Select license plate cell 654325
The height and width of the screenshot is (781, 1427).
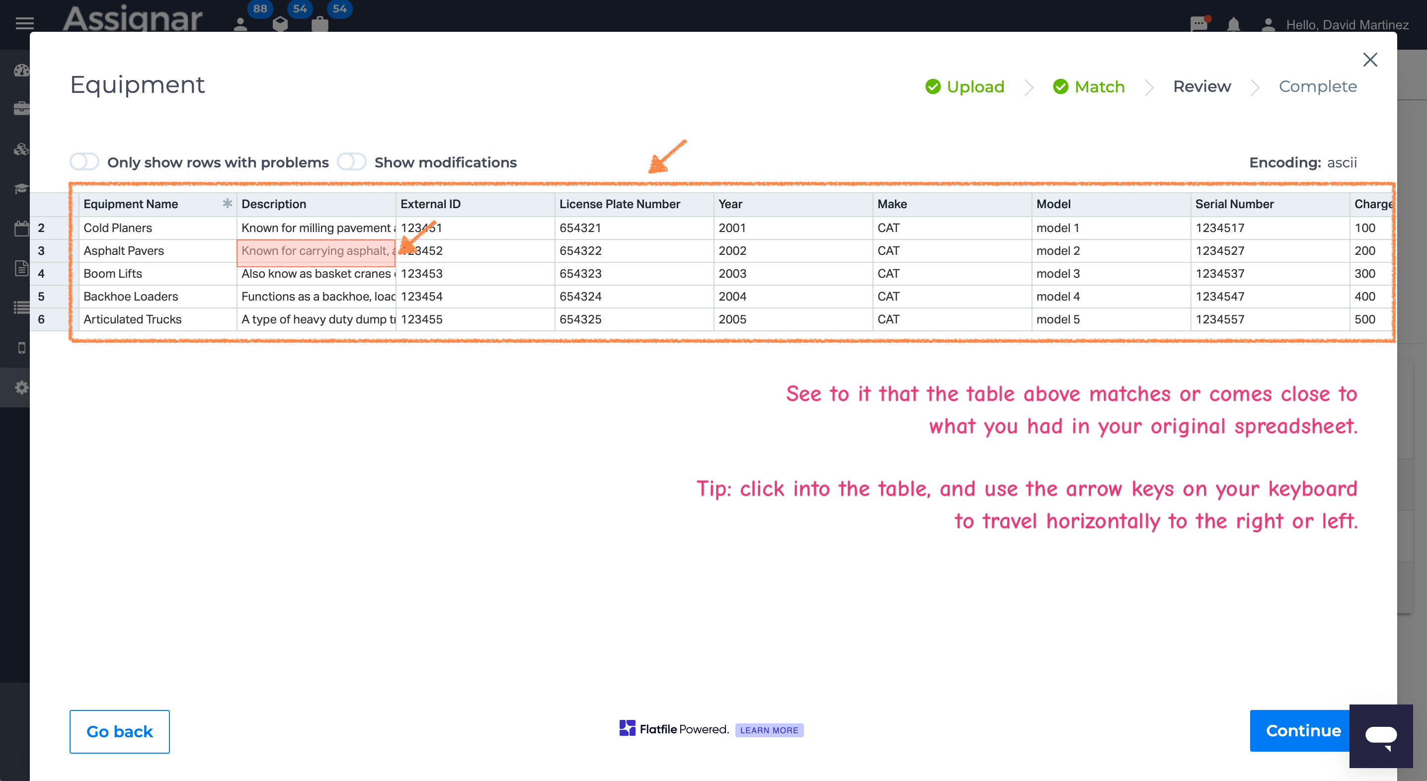click(634, 319)
